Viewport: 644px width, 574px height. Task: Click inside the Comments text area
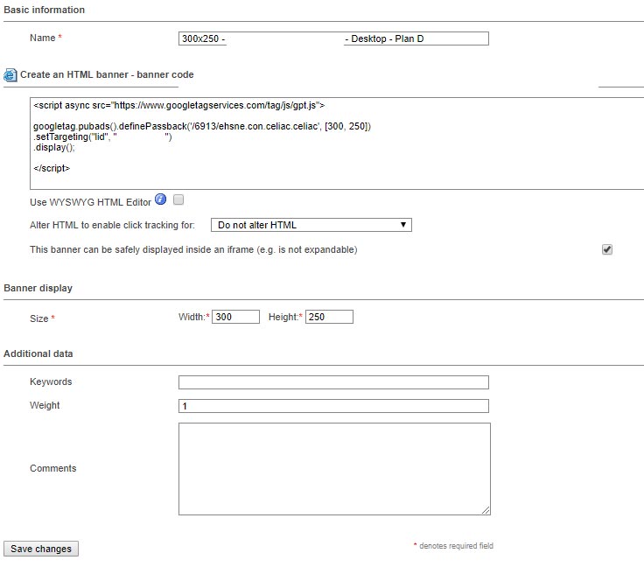334,469
